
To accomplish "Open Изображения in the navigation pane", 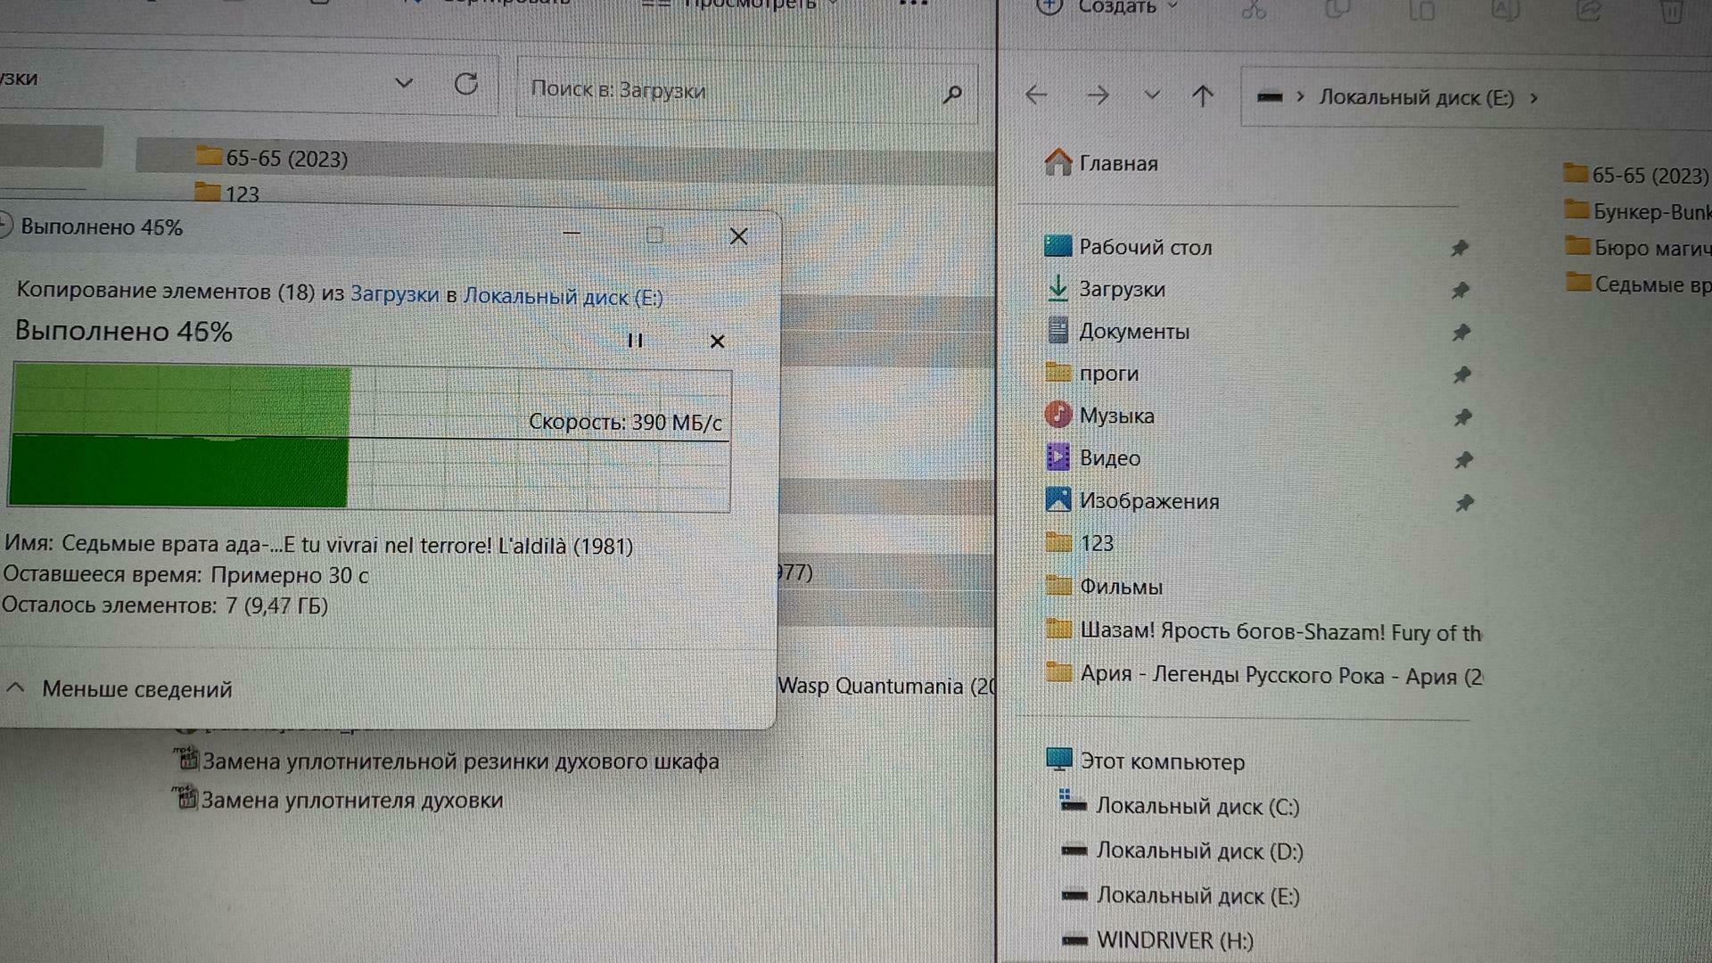I will pos(1132,500).
